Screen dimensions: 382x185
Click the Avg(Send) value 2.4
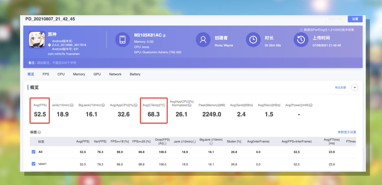tap(241, 114)
